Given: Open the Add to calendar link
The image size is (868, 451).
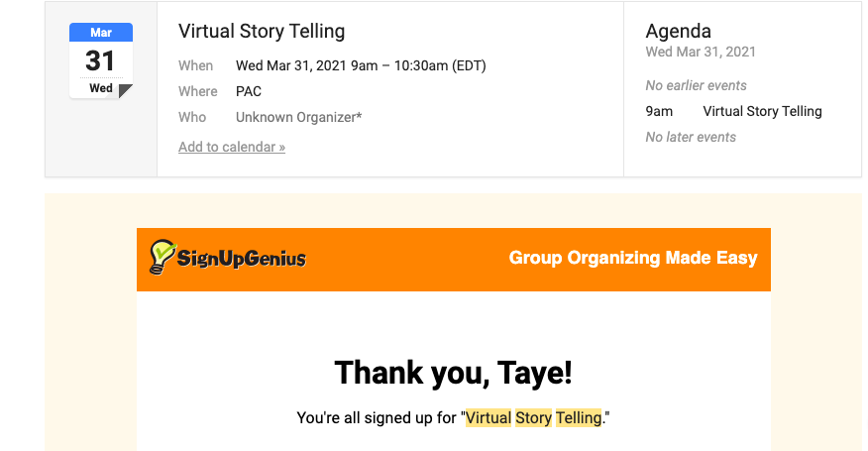Looking at the screenshot, I should tap(232, 147).
